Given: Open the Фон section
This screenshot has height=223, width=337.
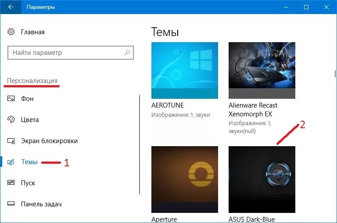Looking at the screenshot, I should 27,99.
